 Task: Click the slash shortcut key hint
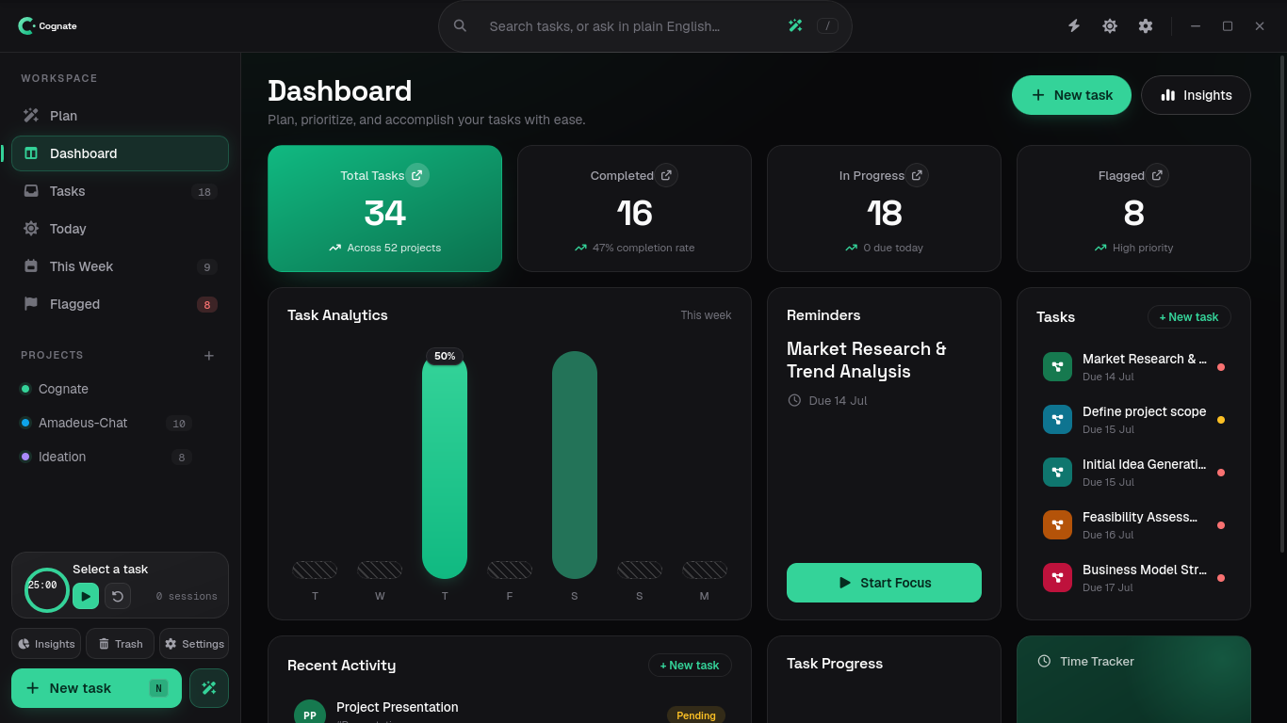tap(827, 26)
